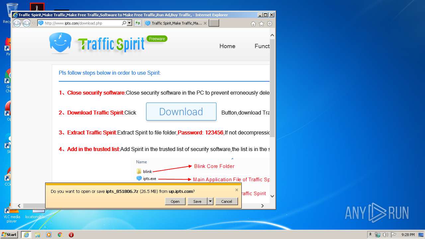The height and width of the screenshot is (239, 425).
Task: Click the Name column header in picture
Action: click(141, 162)
